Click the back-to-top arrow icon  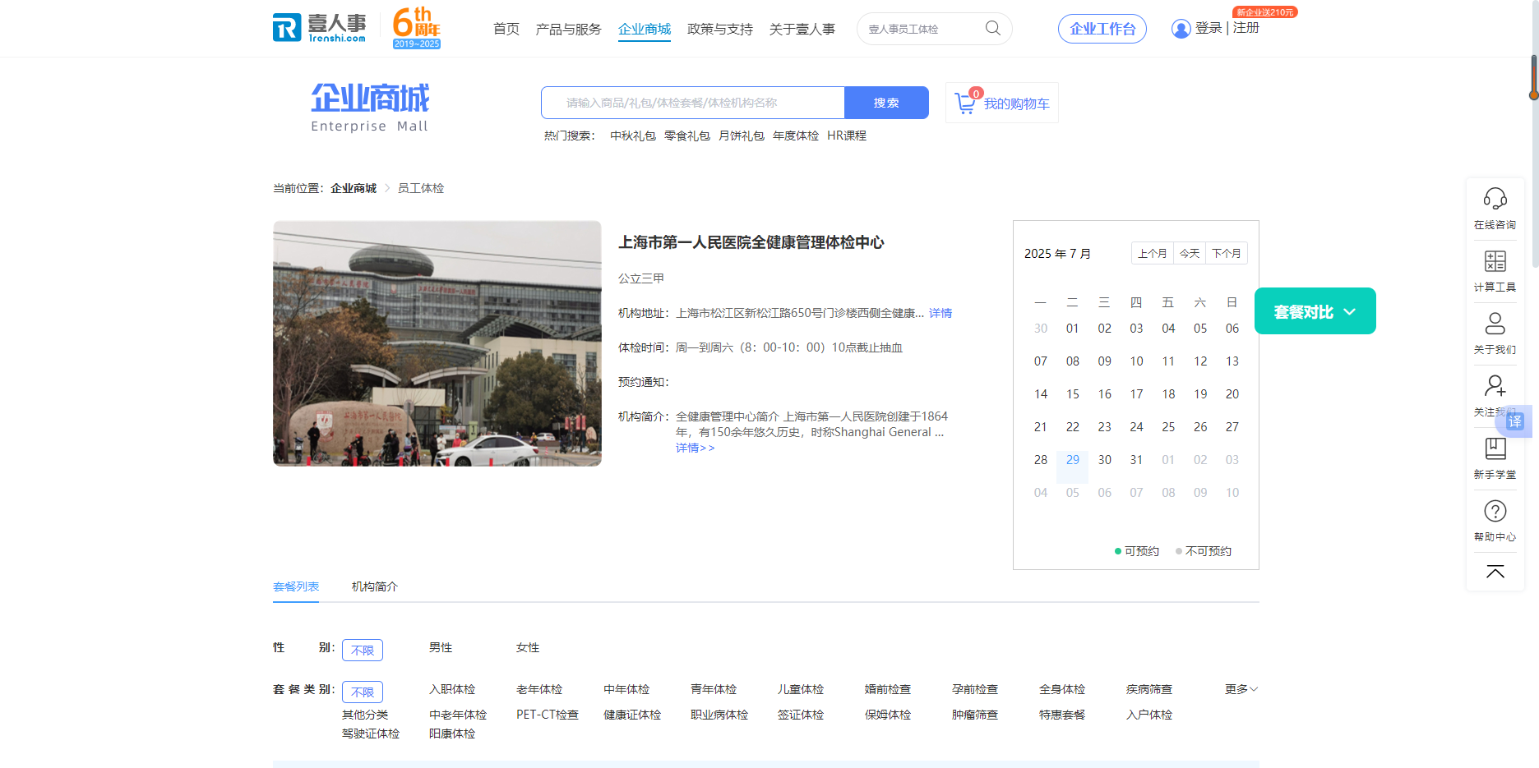(x=1495, y=572)
